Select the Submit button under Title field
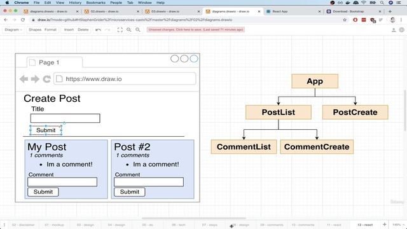 (46, 130)
